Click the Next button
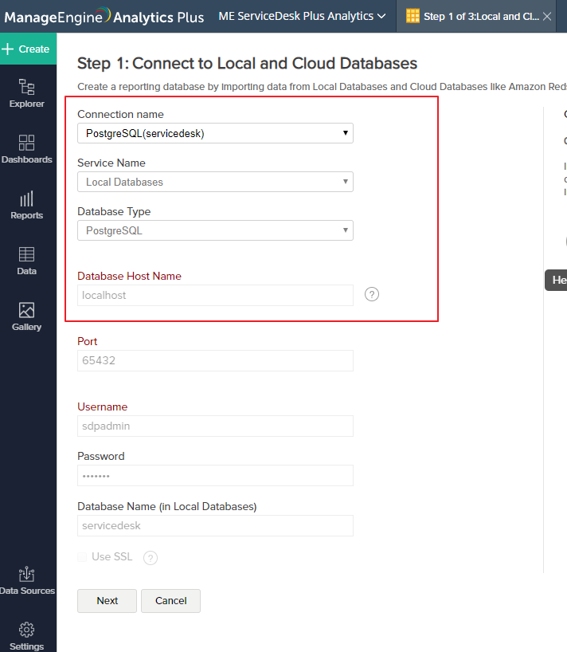 107,601
